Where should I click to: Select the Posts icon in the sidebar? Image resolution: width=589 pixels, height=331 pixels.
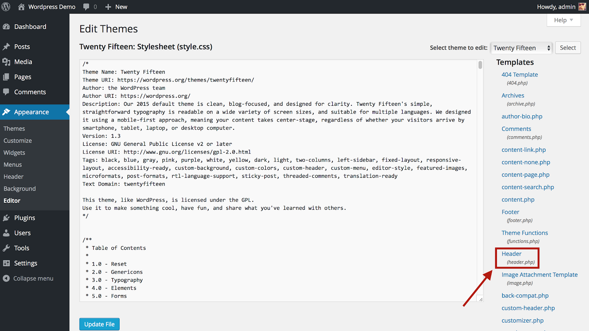[x=7, y=46]
